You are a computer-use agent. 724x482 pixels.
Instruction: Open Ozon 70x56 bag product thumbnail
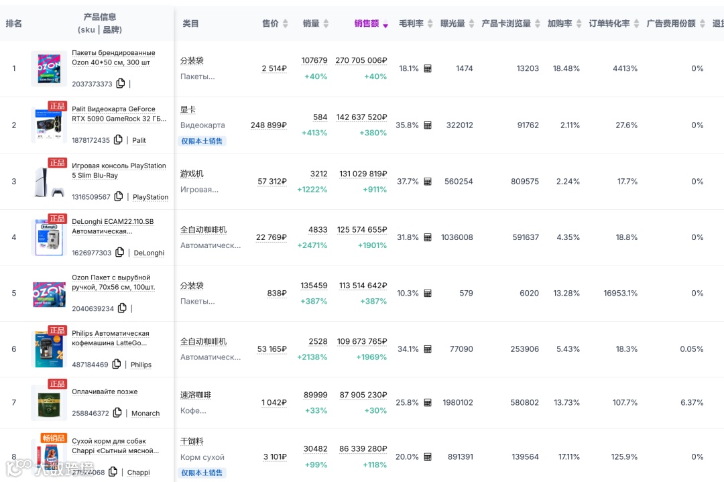[x=48, y=294]
